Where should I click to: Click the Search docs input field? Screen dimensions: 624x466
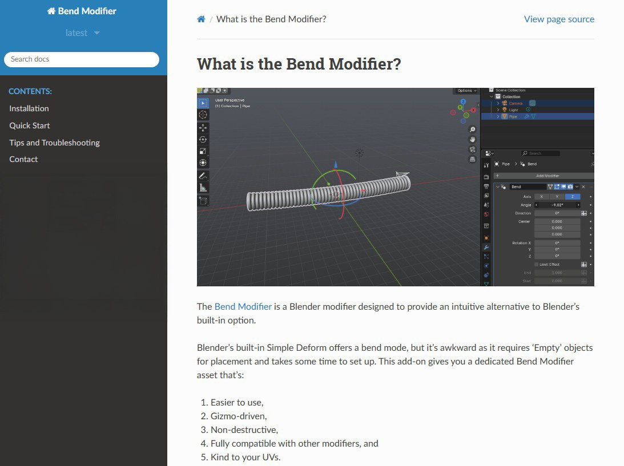pos(82,59)
